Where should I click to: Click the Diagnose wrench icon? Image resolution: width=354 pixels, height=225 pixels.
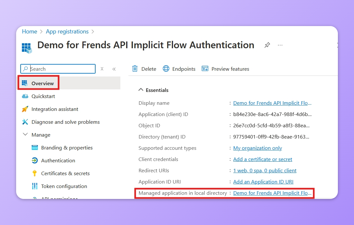coord(25,122)
